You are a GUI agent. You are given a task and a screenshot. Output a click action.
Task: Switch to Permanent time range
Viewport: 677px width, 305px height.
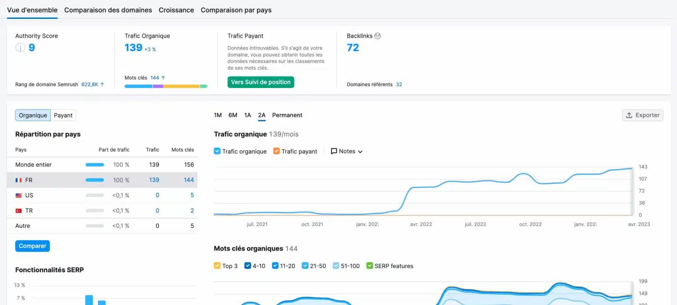287,115
